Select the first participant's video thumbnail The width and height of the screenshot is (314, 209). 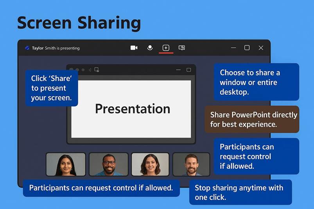coord(66,164)
